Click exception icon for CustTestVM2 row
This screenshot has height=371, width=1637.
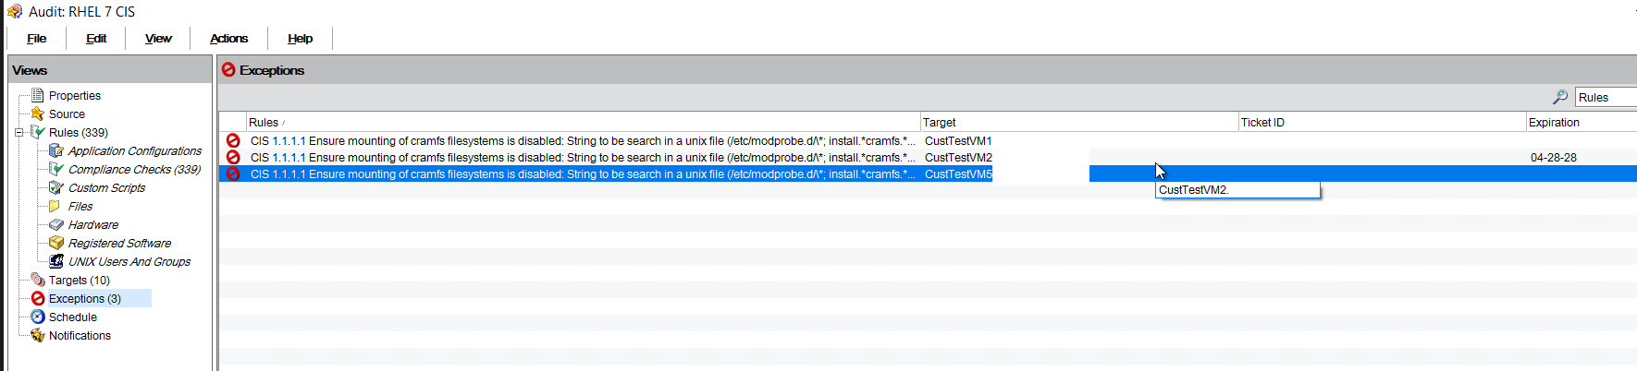pyautogui.click(x=233, y=157)
